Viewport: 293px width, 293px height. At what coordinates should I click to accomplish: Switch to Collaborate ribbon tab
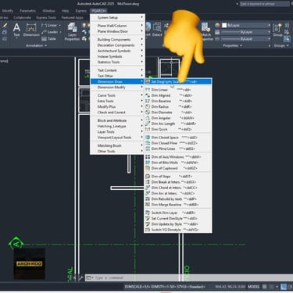[x=22, y=17]
